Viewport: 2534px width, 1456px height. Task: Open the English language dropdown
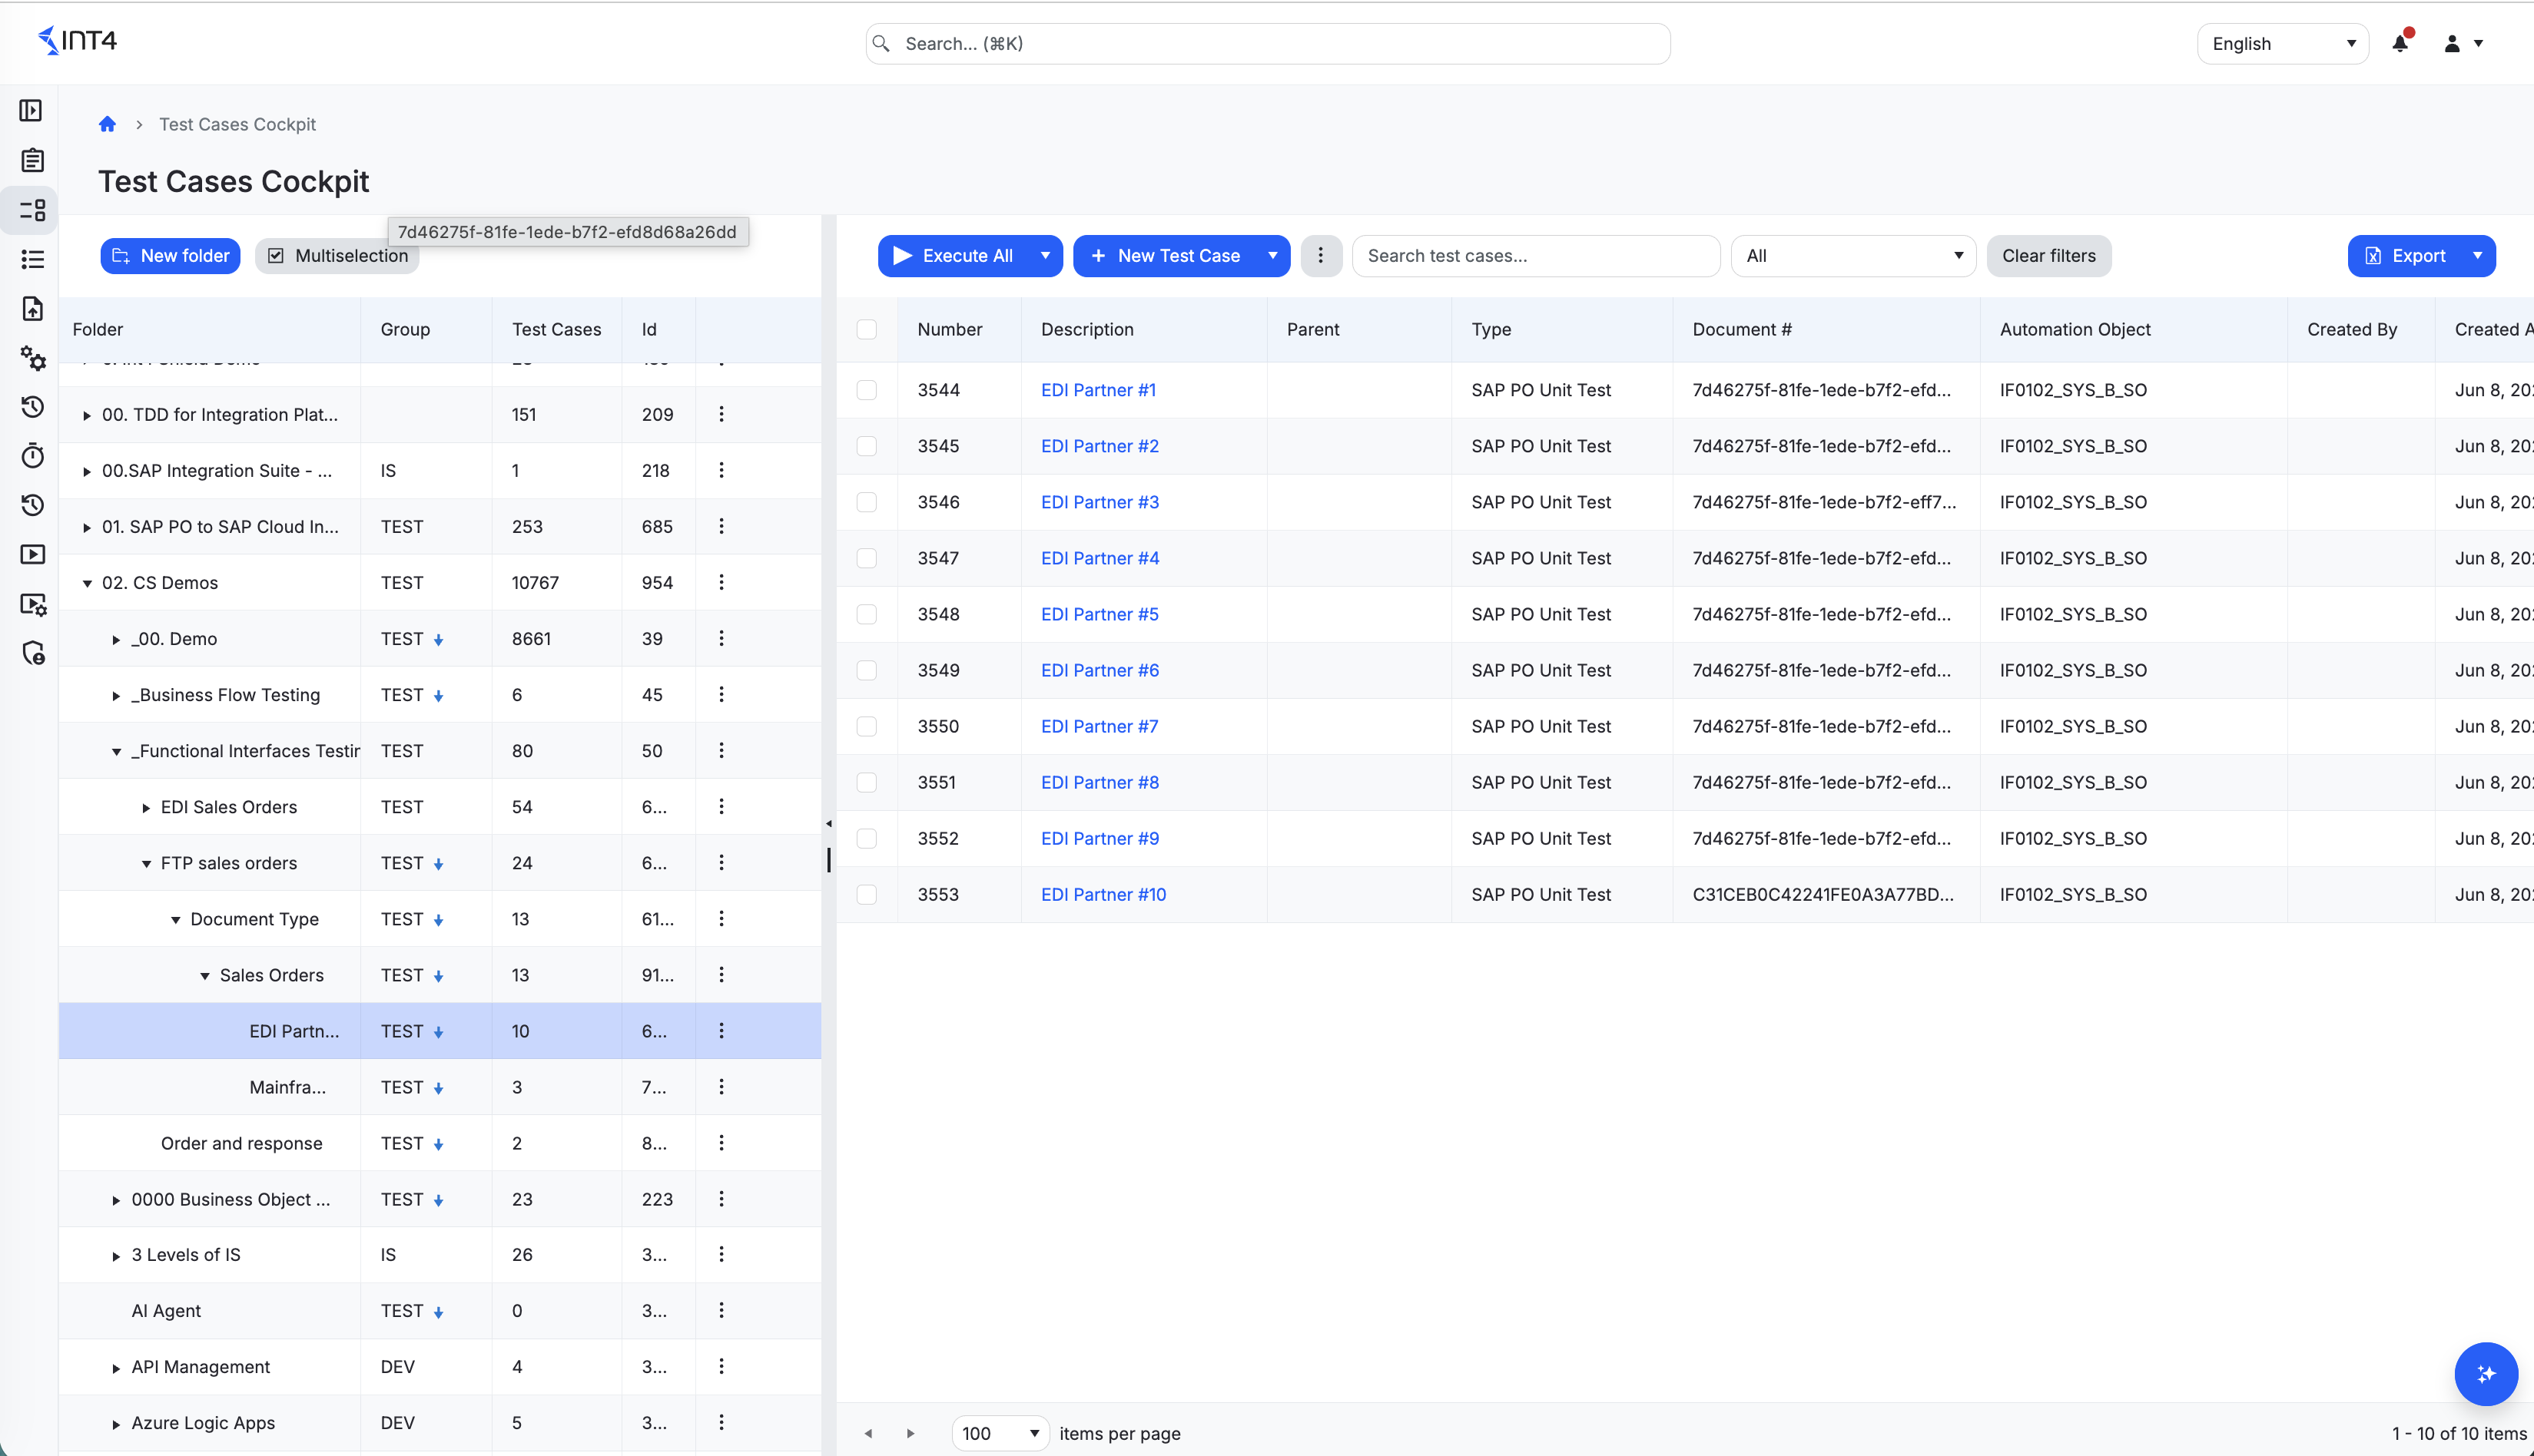[2282, 44]
